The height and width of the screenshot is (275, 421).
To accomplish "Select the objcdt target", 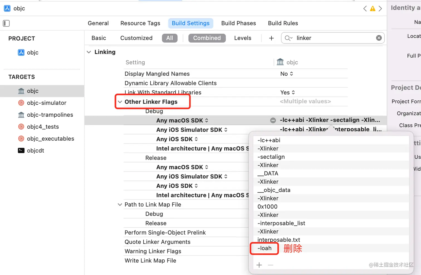I will coord(31,151).
